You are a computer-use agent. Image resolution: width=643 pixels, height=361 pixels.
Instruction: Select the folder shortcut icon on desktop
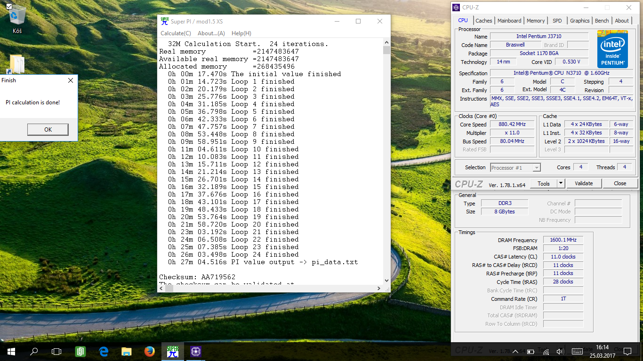[17, 64]
